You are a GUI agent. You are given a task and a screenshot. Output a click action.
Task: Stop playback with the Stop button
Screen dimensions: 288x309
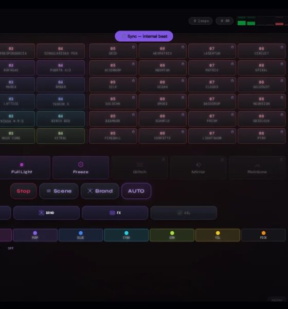[x=24, y=191]
